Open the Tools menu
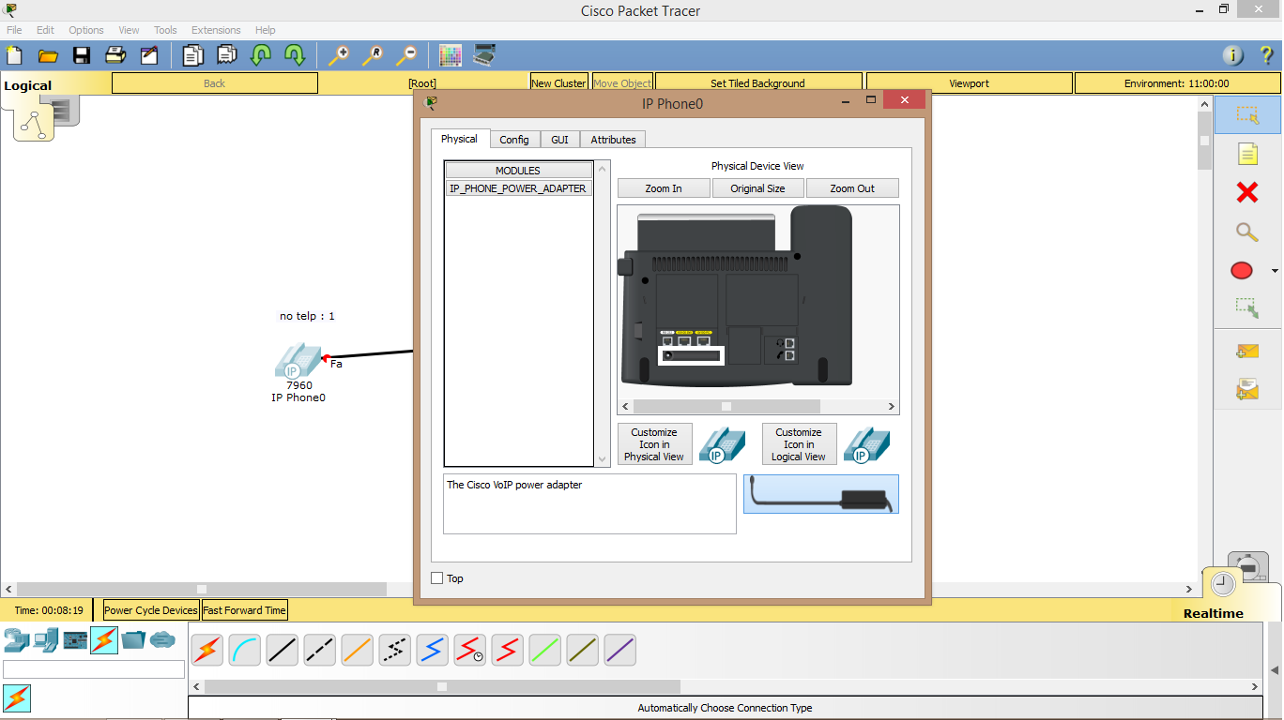This screenshot has width=1284, height=720. 165,30
